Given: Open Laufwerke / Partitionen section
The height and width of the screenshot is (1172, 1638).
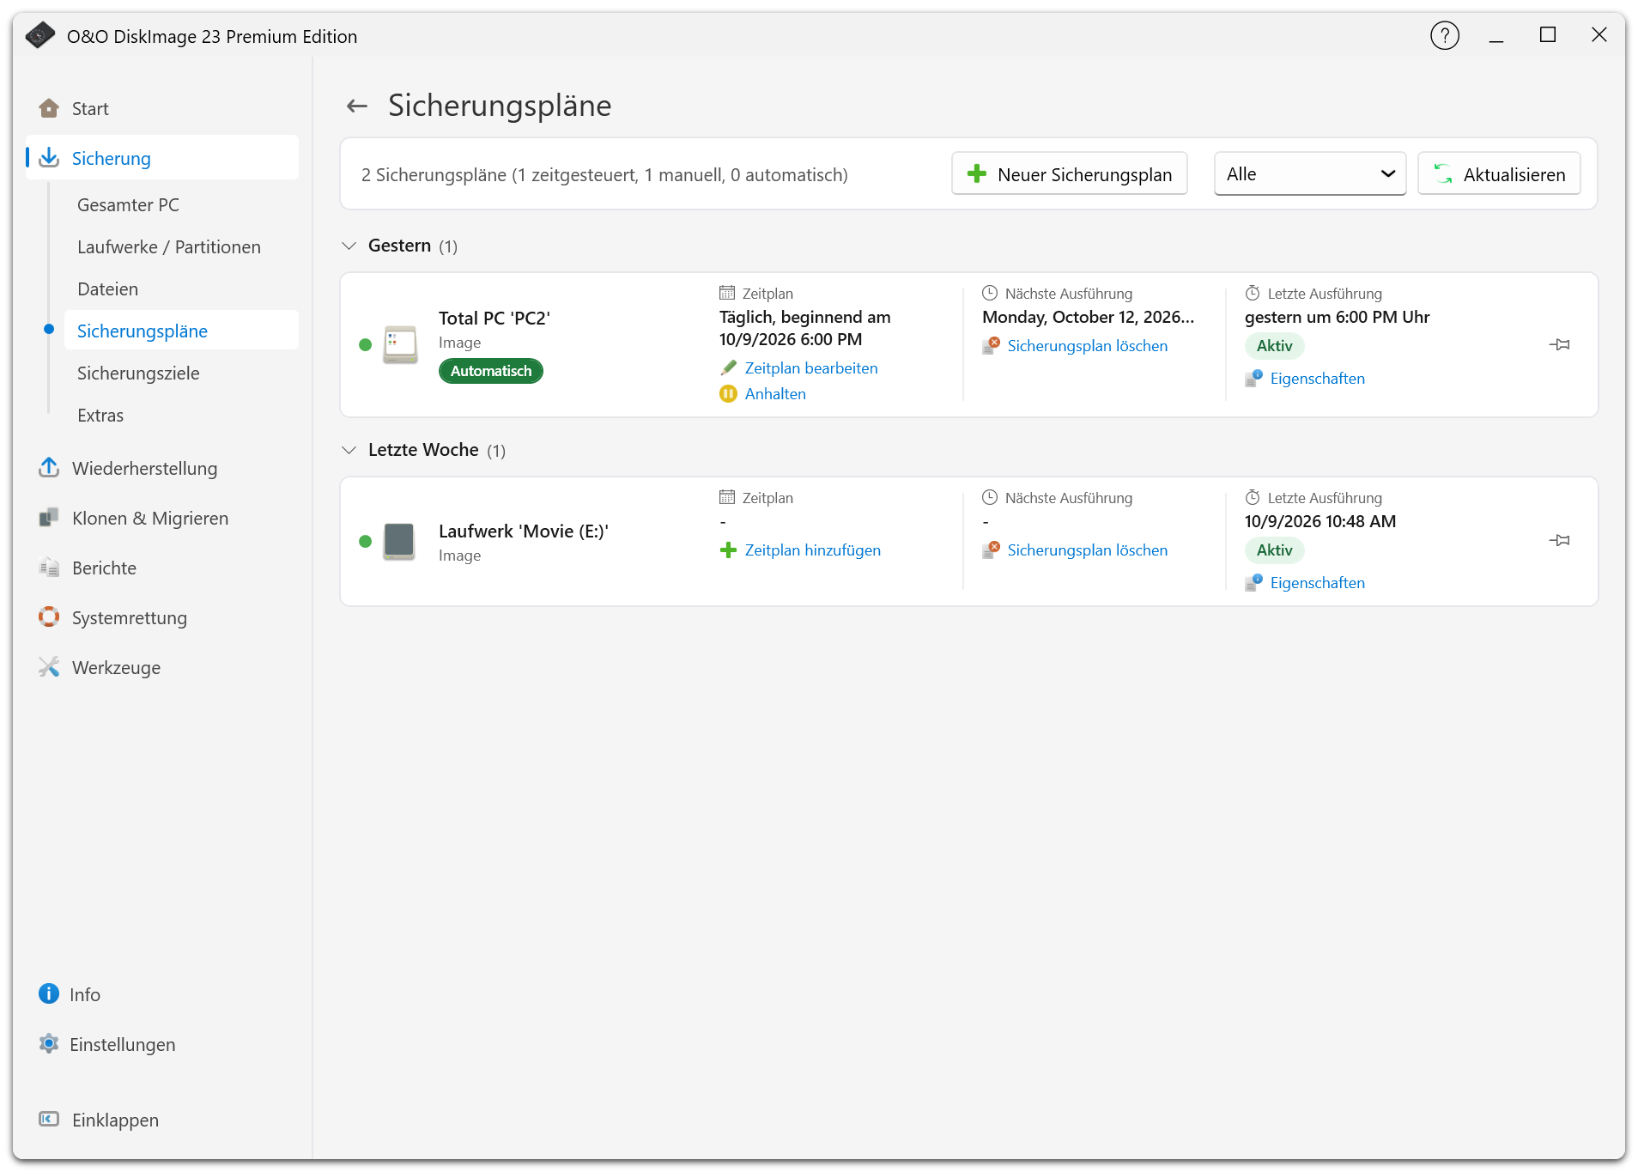Looking at the screenshot, I should pyautogui.click(x=169, y=246).
